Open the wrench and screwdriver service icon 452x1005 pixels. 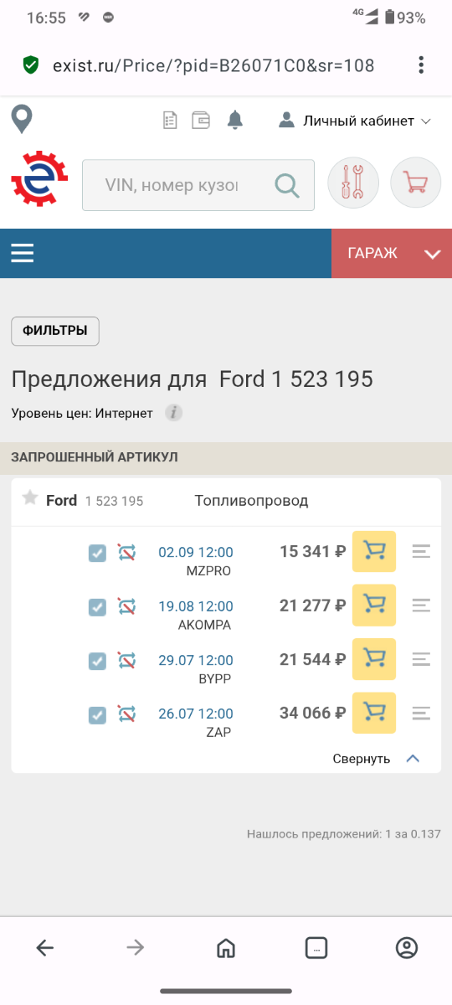coord(353,183)
